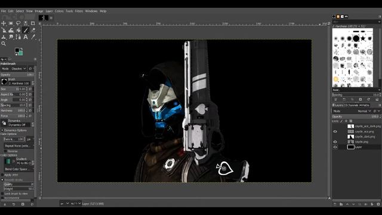Toggle the Reverse gradient checkbox

5,151
